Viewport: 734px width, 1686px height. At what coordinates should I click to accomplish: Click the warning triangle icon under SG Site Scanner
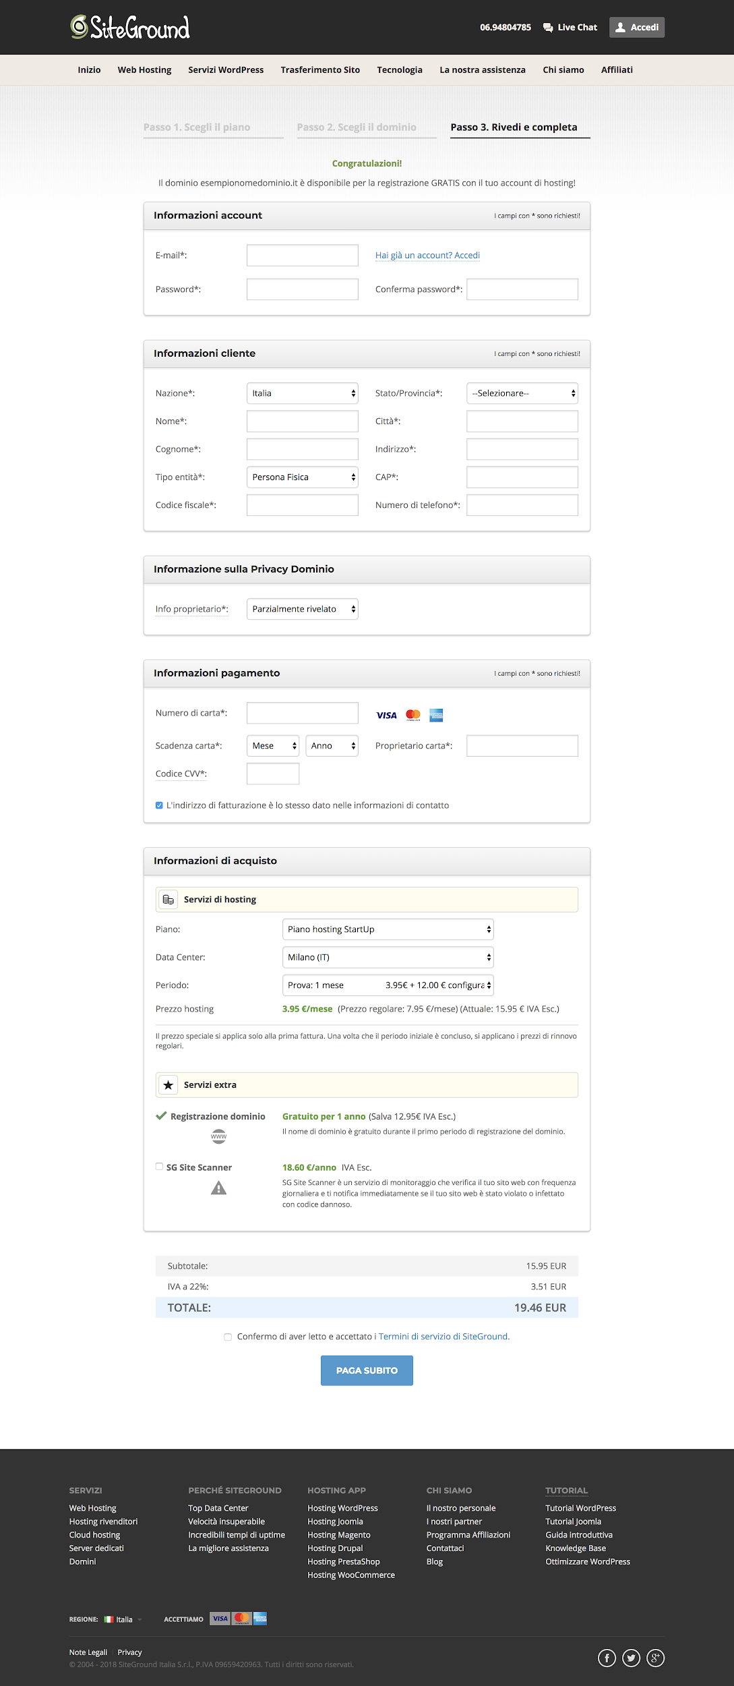tap(218, 1188)
